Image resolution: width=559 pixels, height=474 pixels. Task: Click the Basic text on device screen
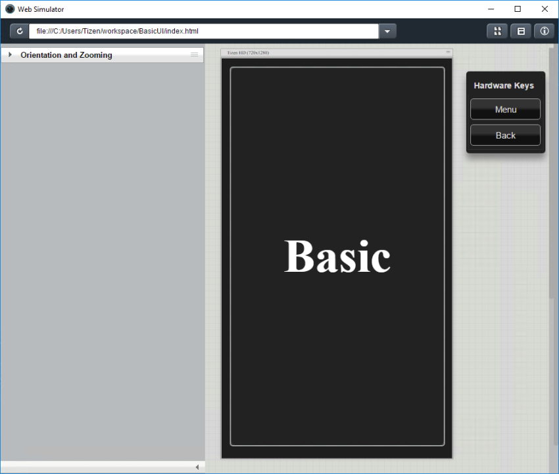click(337, 256)
